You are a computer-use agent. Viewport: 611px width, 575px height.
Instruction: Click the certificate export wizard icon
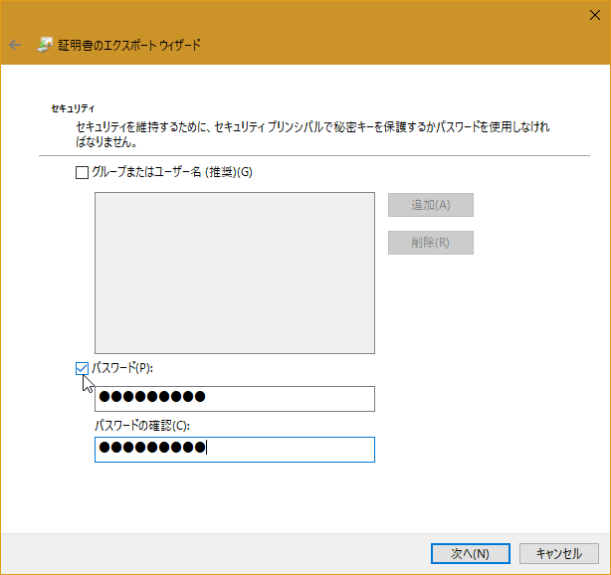(45, 45)
